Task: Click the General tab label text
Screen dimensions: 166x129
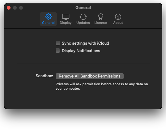Action: 48,23
